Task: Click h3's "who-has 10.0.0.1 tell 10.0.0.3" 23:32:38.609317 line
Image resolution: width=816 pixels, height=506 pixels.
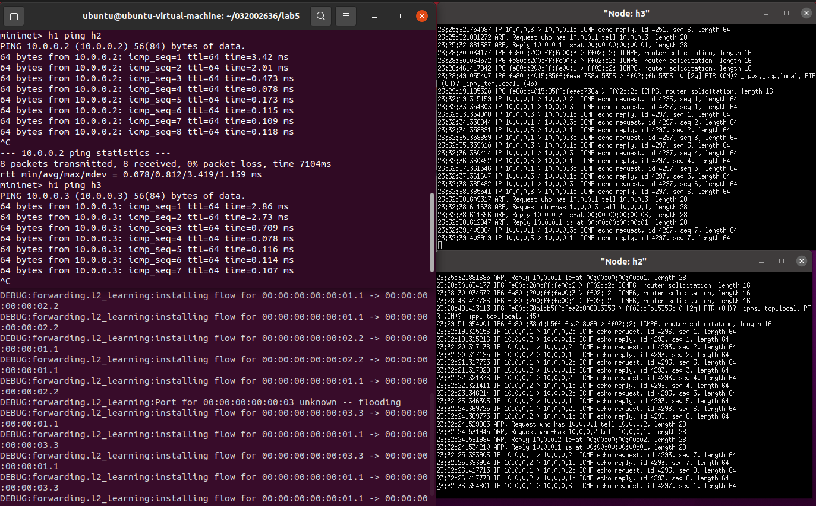Action: point(562,199)
